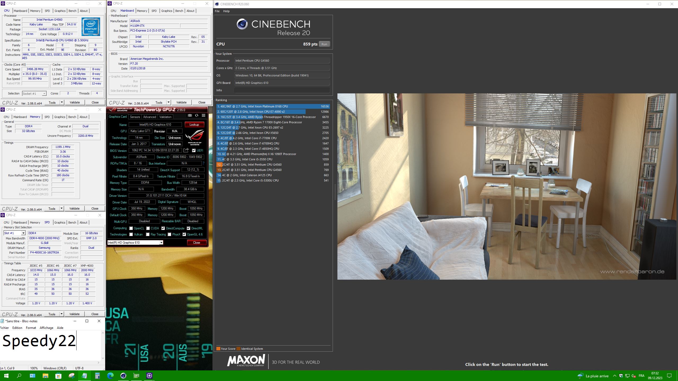Open the Cinebench File menu

pos(217,11)
